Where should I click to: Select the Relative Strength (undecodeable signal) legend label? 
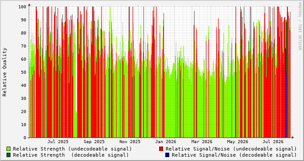72,149
